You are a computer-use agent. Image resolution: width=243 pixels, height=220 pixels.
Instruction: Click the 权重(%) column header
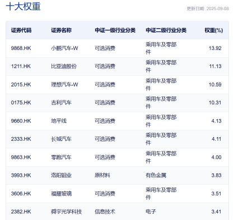click(214, 30)
